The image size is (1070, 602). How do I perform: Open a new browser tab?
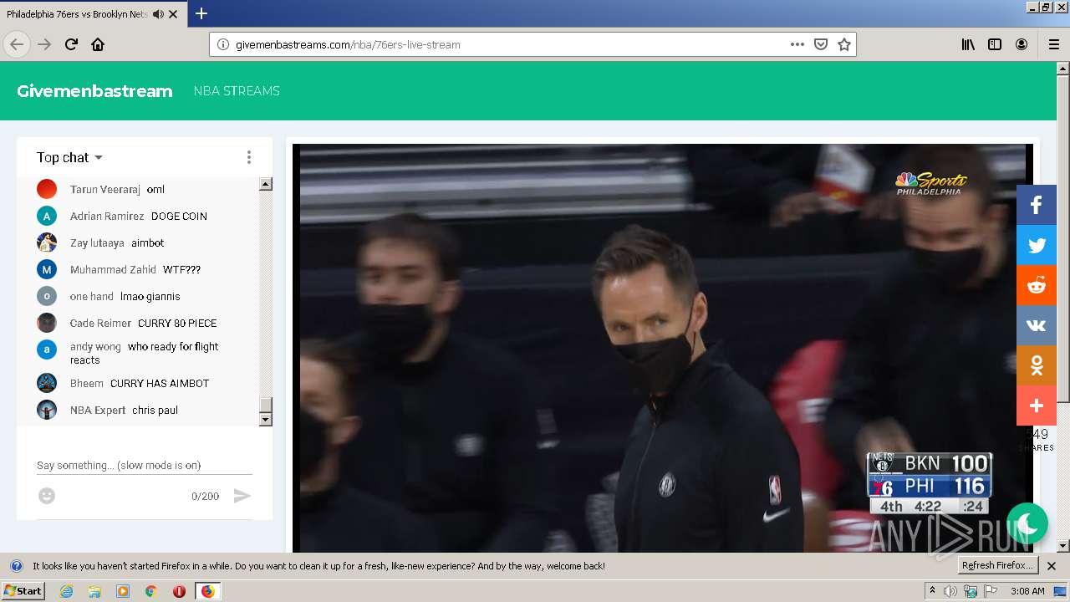point(201,13)
